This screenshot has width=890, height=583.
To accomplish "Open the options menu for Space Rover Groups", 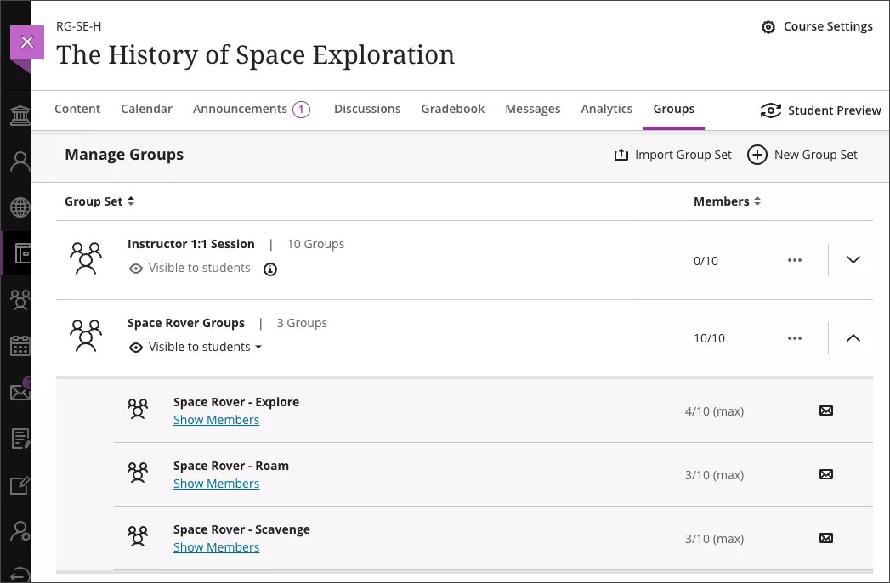I will pos(794,337).
